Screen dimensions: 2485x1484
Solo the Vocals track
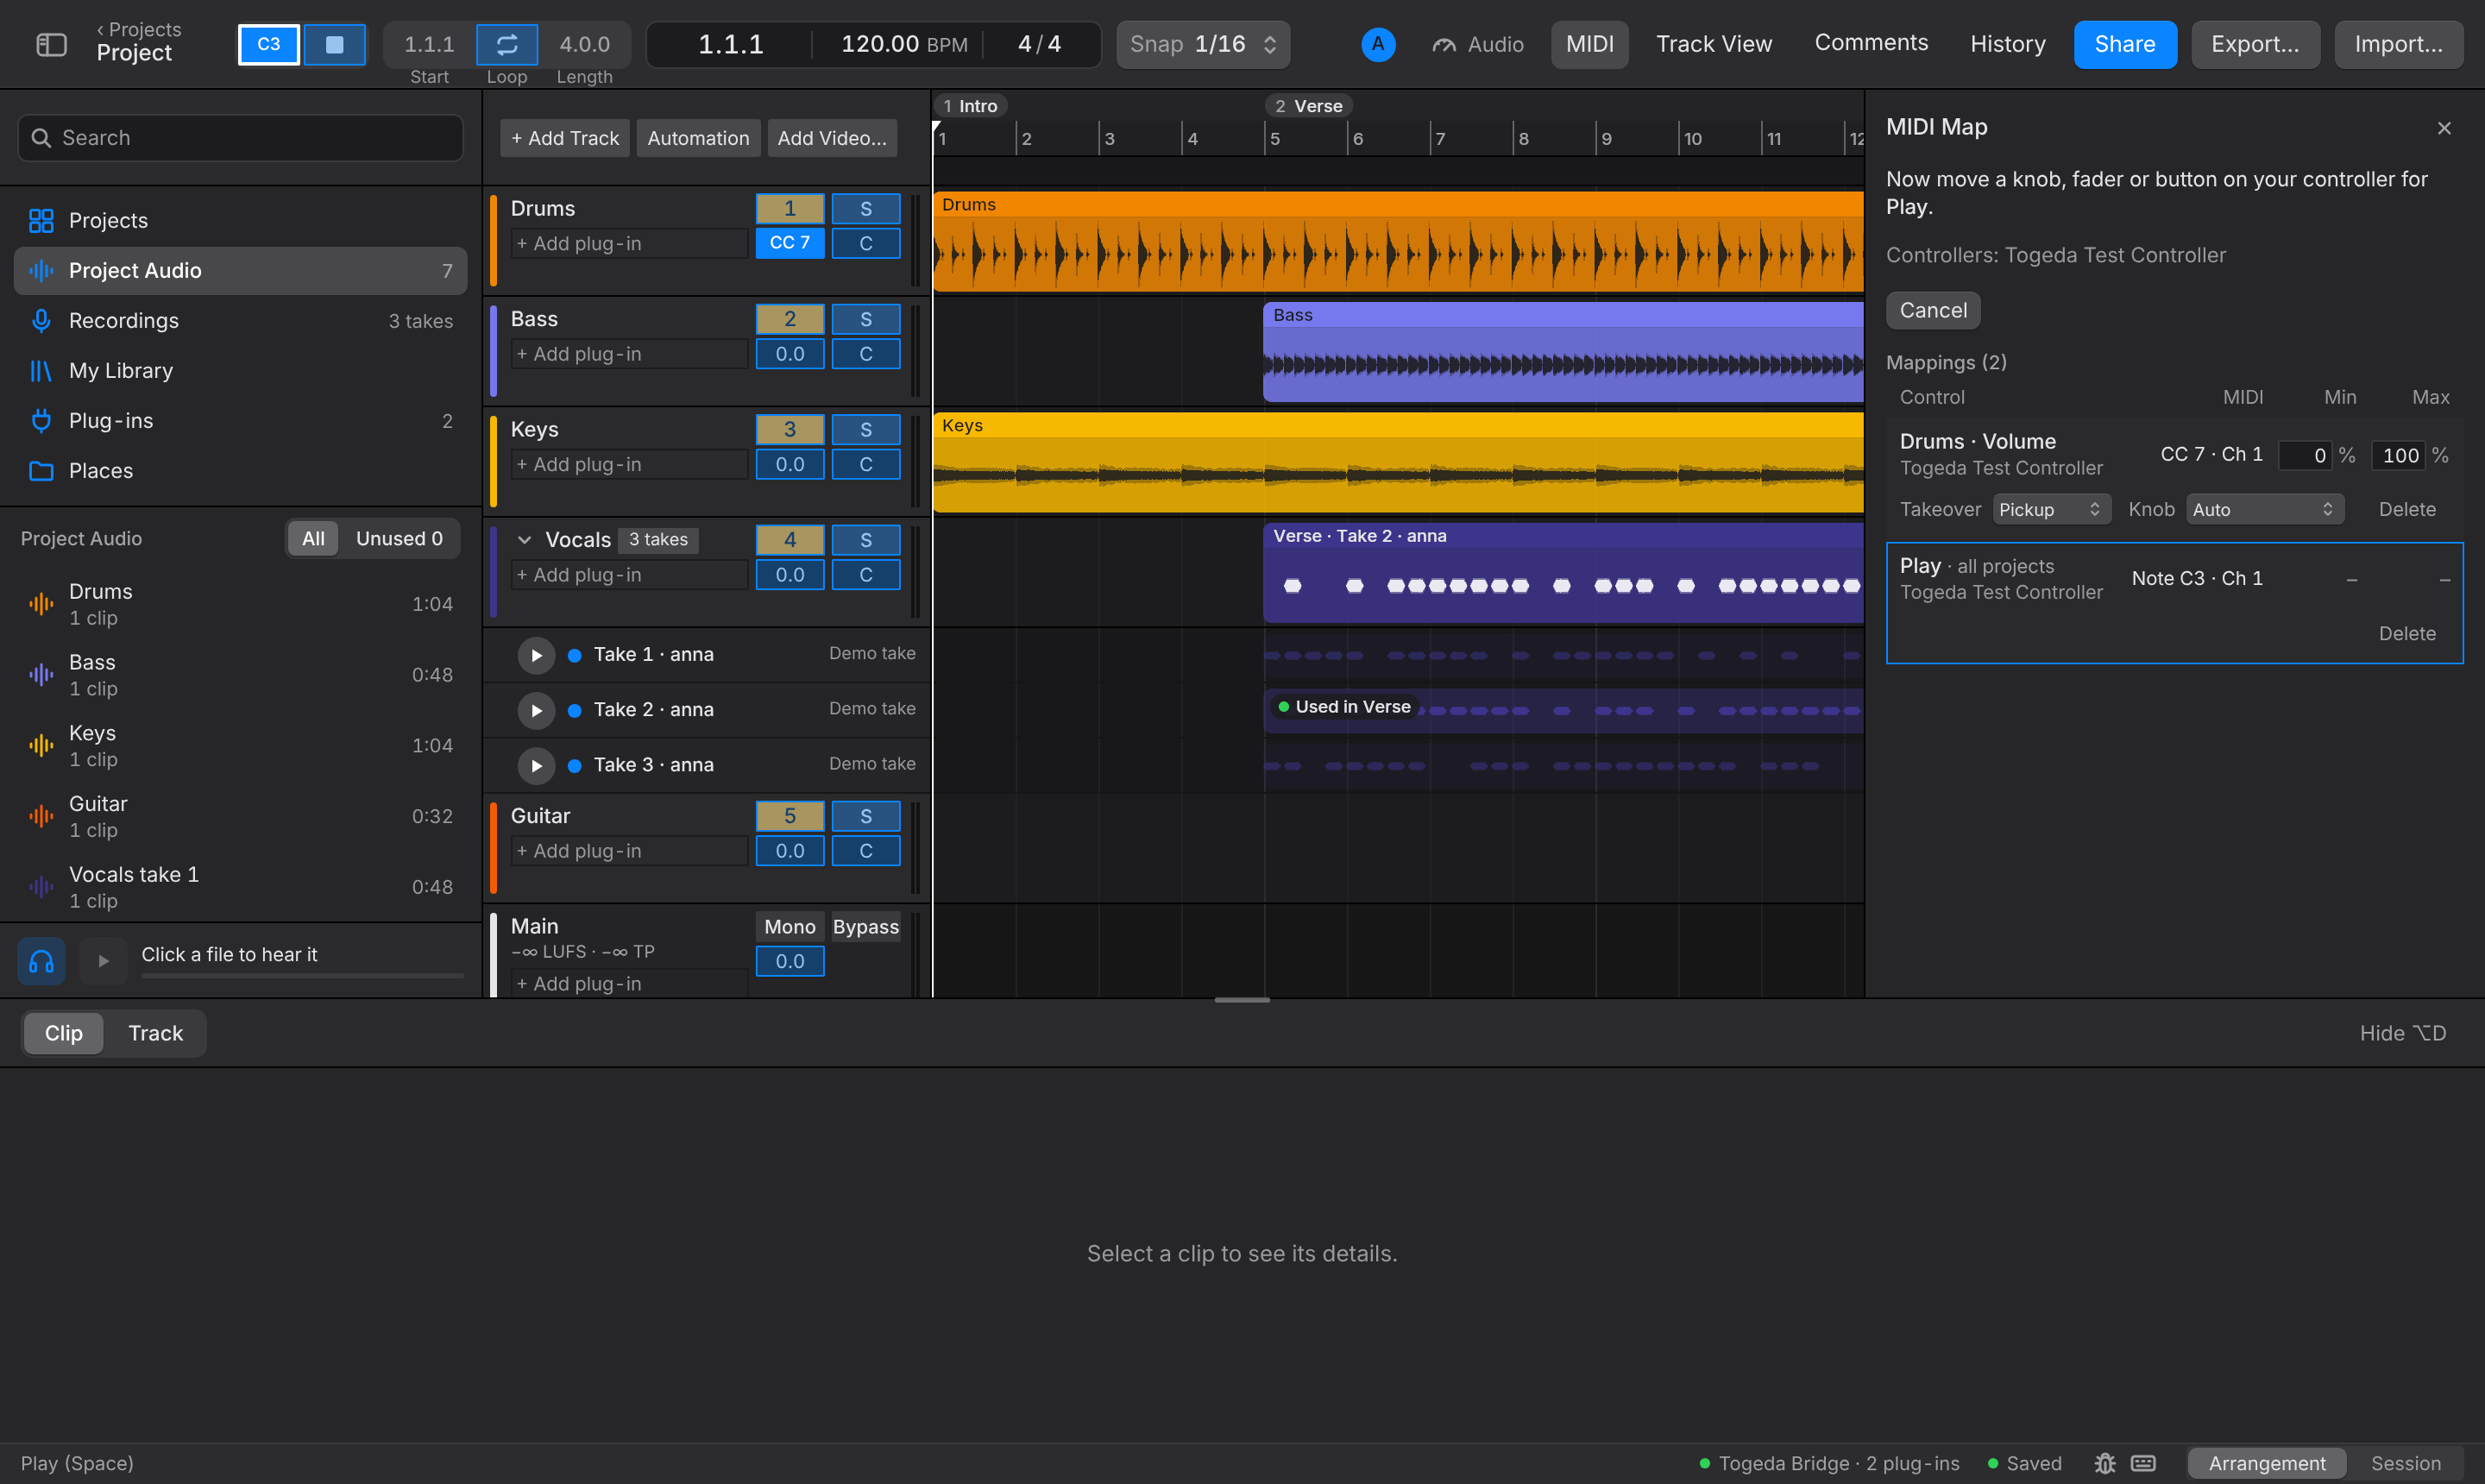pyautogui.click(x=866, y=540)
